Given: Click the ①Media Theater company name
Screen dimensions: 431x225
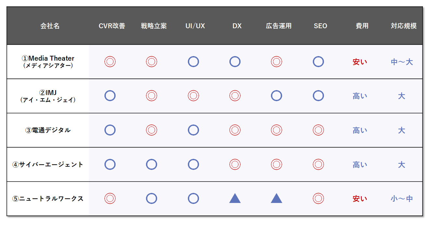Looking at the screenshot, I should pyautogui.click(x=48, y=58).
